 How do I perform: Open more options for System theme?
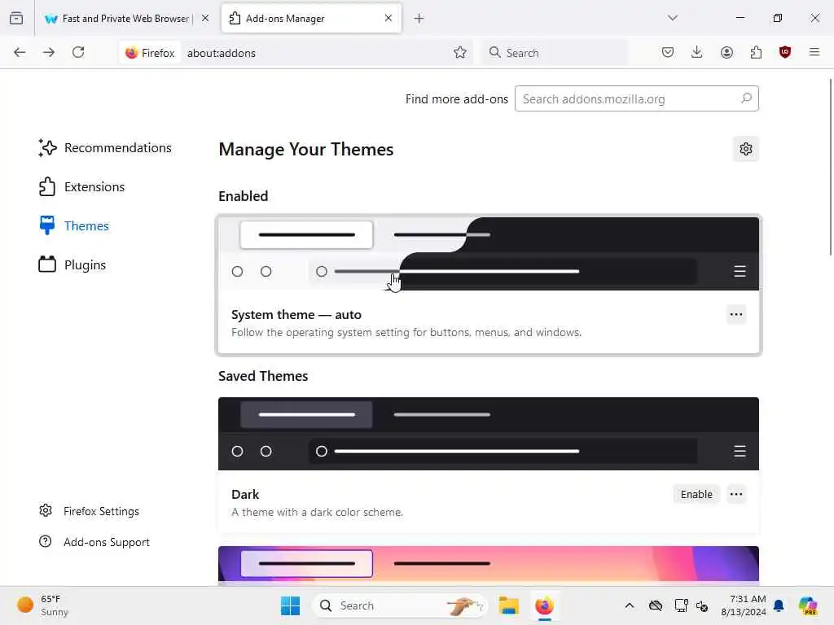click(x=736, y=314)
